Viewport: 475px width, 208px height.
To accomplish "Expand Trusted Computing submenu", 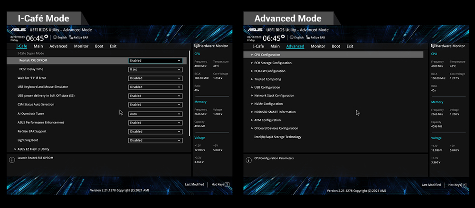I will 266,79.
